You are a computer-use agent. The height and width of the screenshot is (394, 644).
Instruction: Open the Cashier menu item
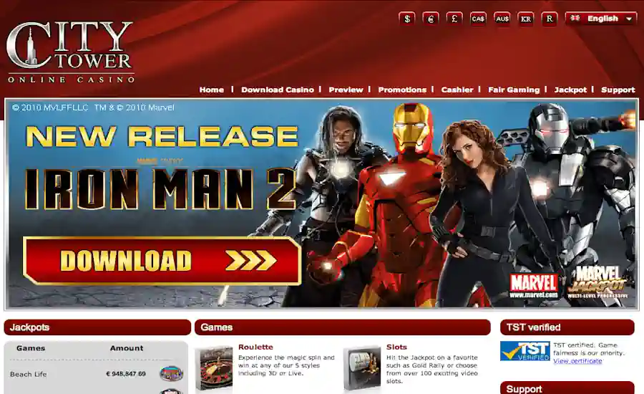[457, 90]
